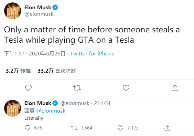This screenshot has width=194, height=136.
Task: Reply to the main Tesla GTA tweet
Action: (x=28, y=88)
